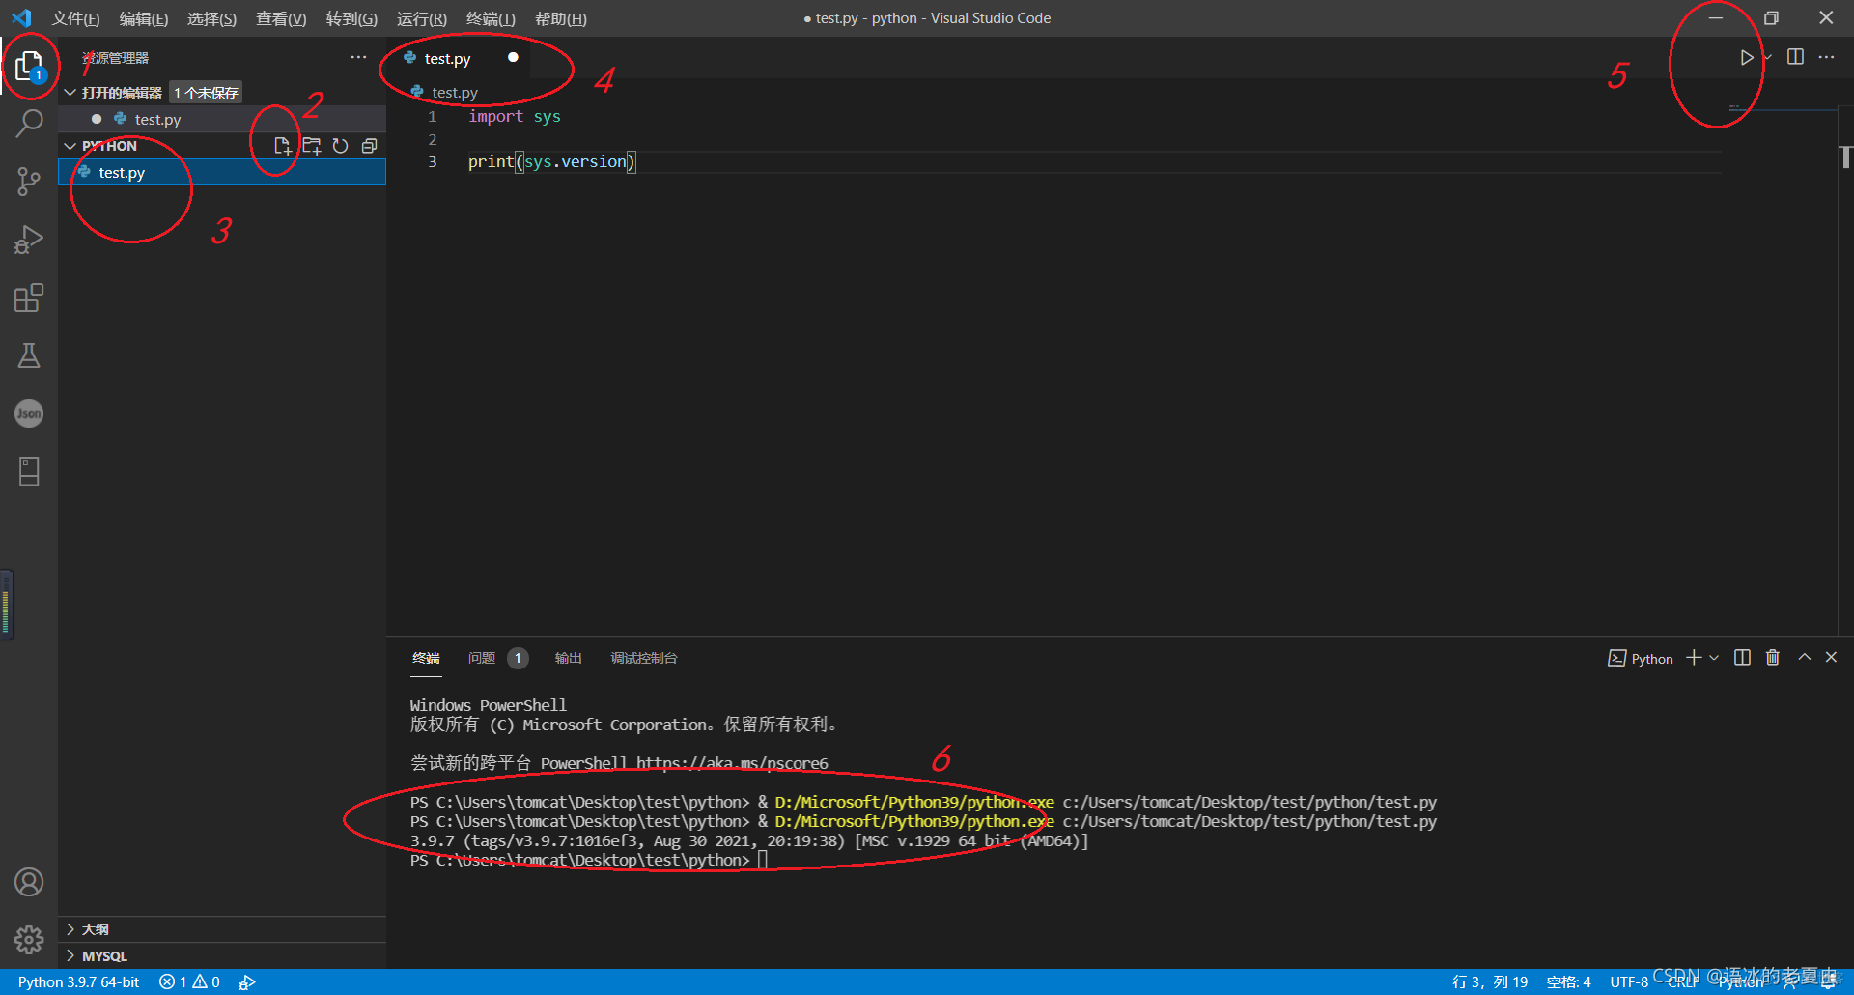Split the terminal panel
The image size is (1854, 995).
(x=1742, y=658)
